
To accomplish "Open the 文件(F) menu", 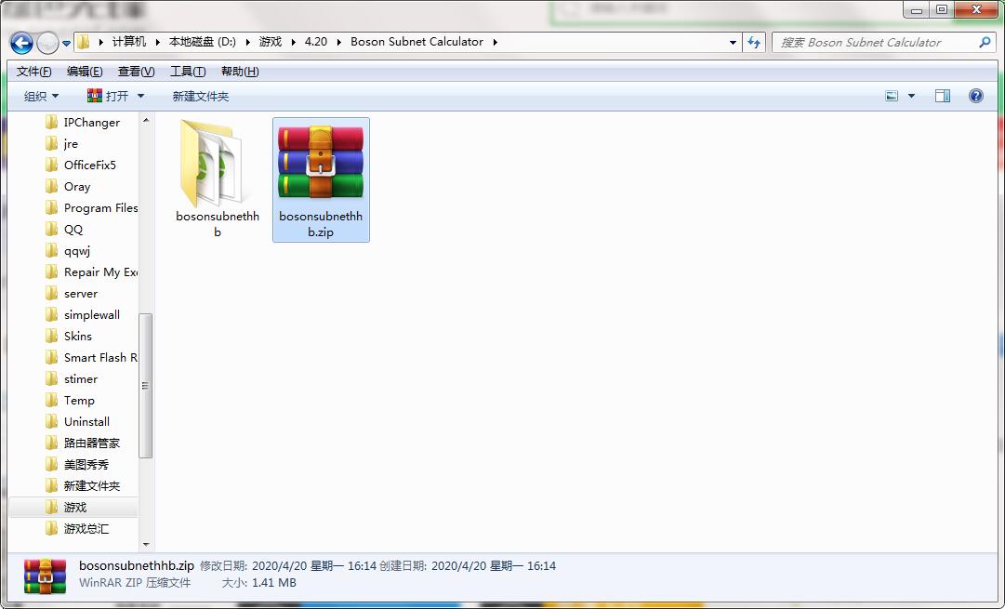I will click(x=34, y=72).
